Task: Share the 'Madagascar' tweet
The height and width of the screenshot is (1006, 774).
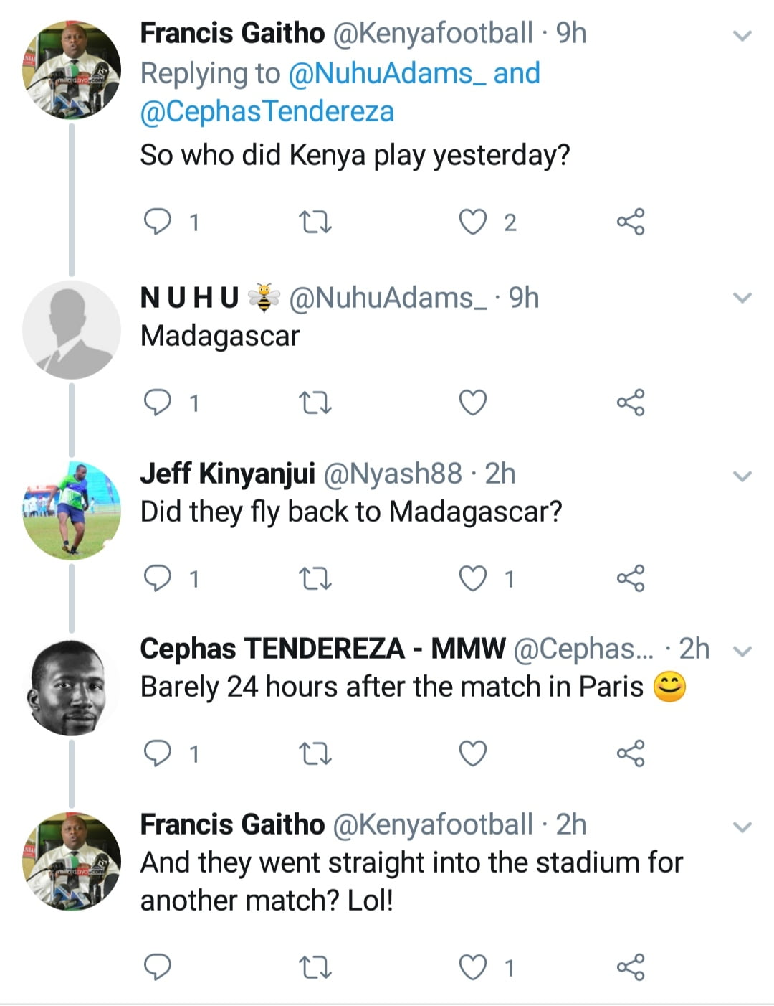Action: [631, 403]
